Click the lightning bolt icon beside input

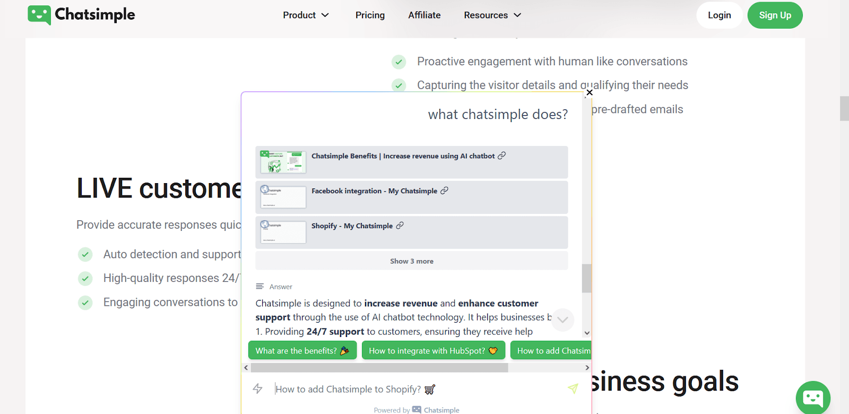tap(258, 389)
